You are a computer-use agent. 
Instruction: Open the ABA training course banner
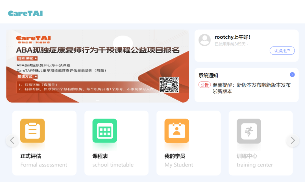(98, 66)
